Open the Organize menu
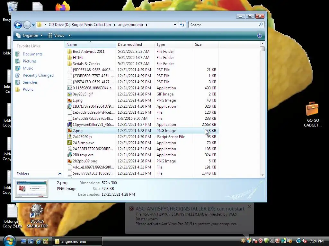 click(30, 36)
